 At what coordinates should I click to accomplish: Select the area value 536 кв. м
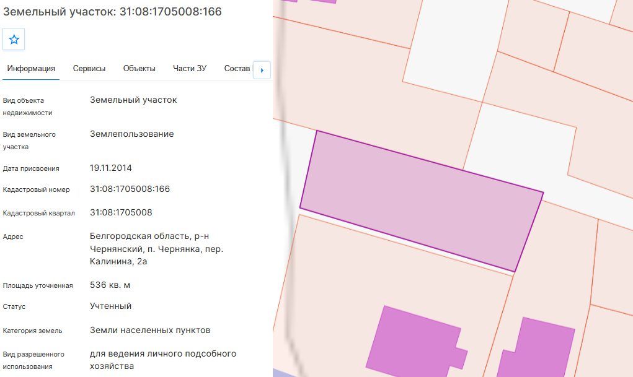[110, 285]
